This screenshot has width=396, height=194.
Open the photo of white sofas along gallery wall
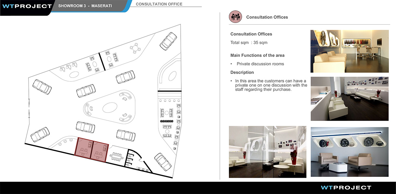(349, 99)
